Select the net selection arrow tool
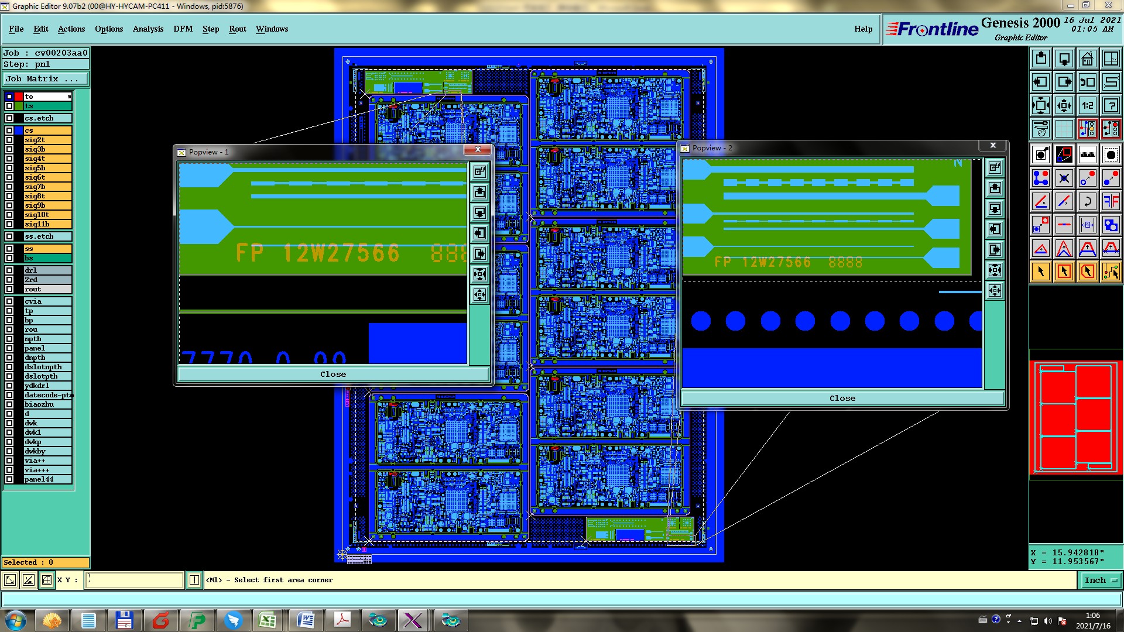 tap(1111, 272)
